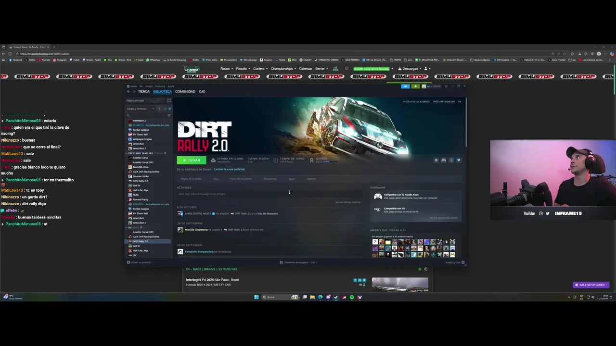Viewport: 616px width, 346px height.
Task: Select Counter-Strike in library list
Action: coord(141,176)
